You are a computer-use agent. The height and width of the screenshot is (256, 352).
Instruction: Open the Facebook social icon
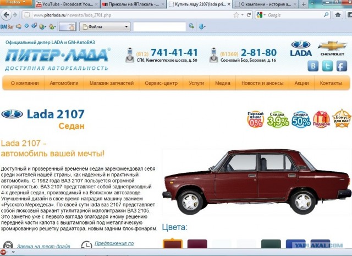tap(342, 66)
